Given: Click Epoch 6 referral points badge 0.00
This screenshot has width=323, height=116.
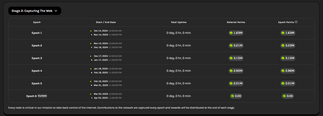Looking at the screenshot, I should (x=236, y=96).
